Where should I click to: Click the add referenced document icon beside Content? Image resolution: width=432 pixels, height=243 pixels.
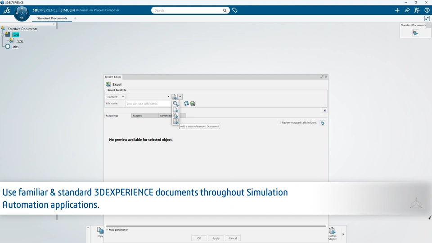[x=174, y=97]
